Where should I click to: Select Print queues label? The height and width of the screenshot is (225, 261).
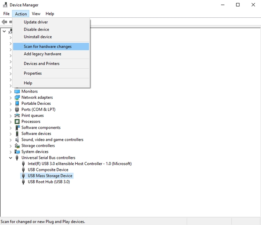pyautogui.click(x=32, y=115)
